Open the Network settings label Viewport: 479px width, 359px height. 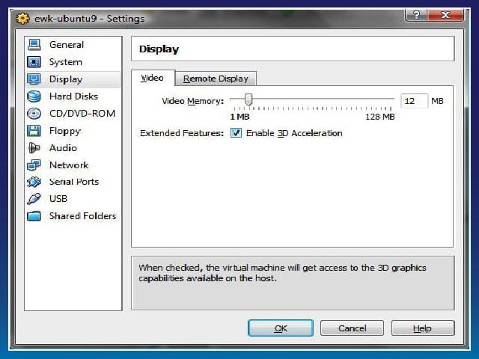(x=69, y=165)
